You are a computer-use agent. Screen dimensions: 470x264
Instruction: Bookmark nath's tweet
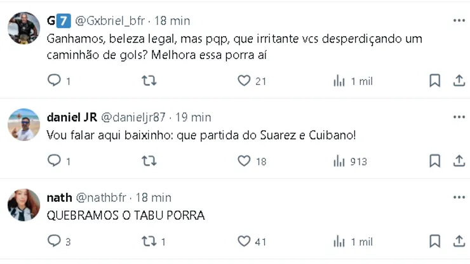pos(434,241)
